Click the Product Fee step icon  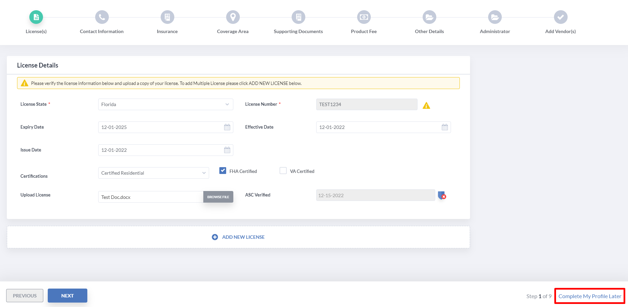point(363,17)
